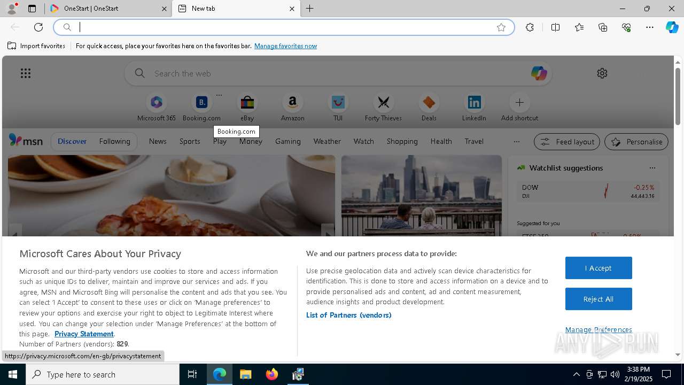Open Forty Thieves shortcut
The height and width of the screenshot is (385, 684).
383,107
